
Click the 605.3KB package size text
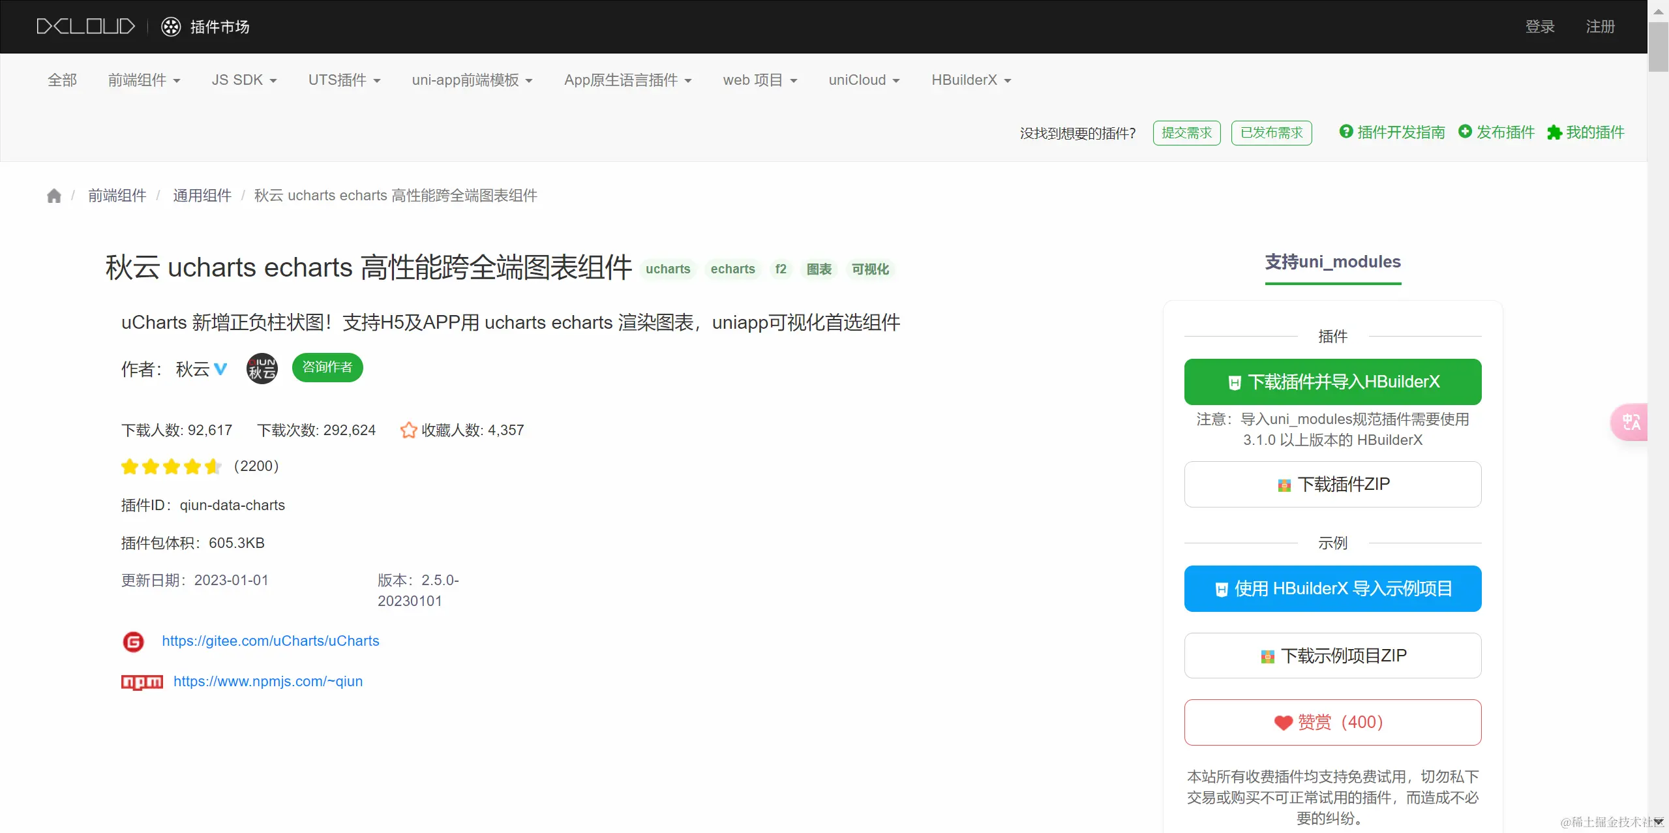tap(237, 543)
